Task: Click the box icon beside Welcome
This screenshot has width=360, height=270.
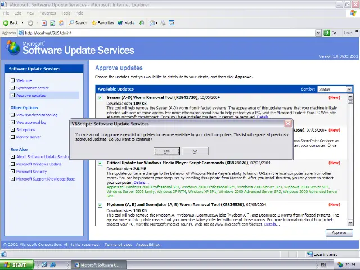Action: 12,80
